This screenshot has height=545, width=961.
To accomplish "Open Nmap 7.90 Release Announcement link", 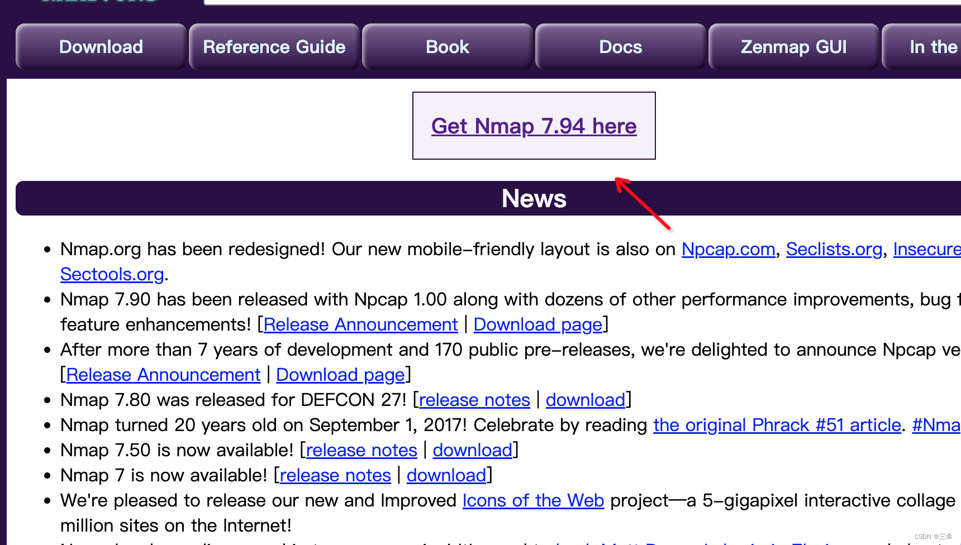I will click(361, 324).
